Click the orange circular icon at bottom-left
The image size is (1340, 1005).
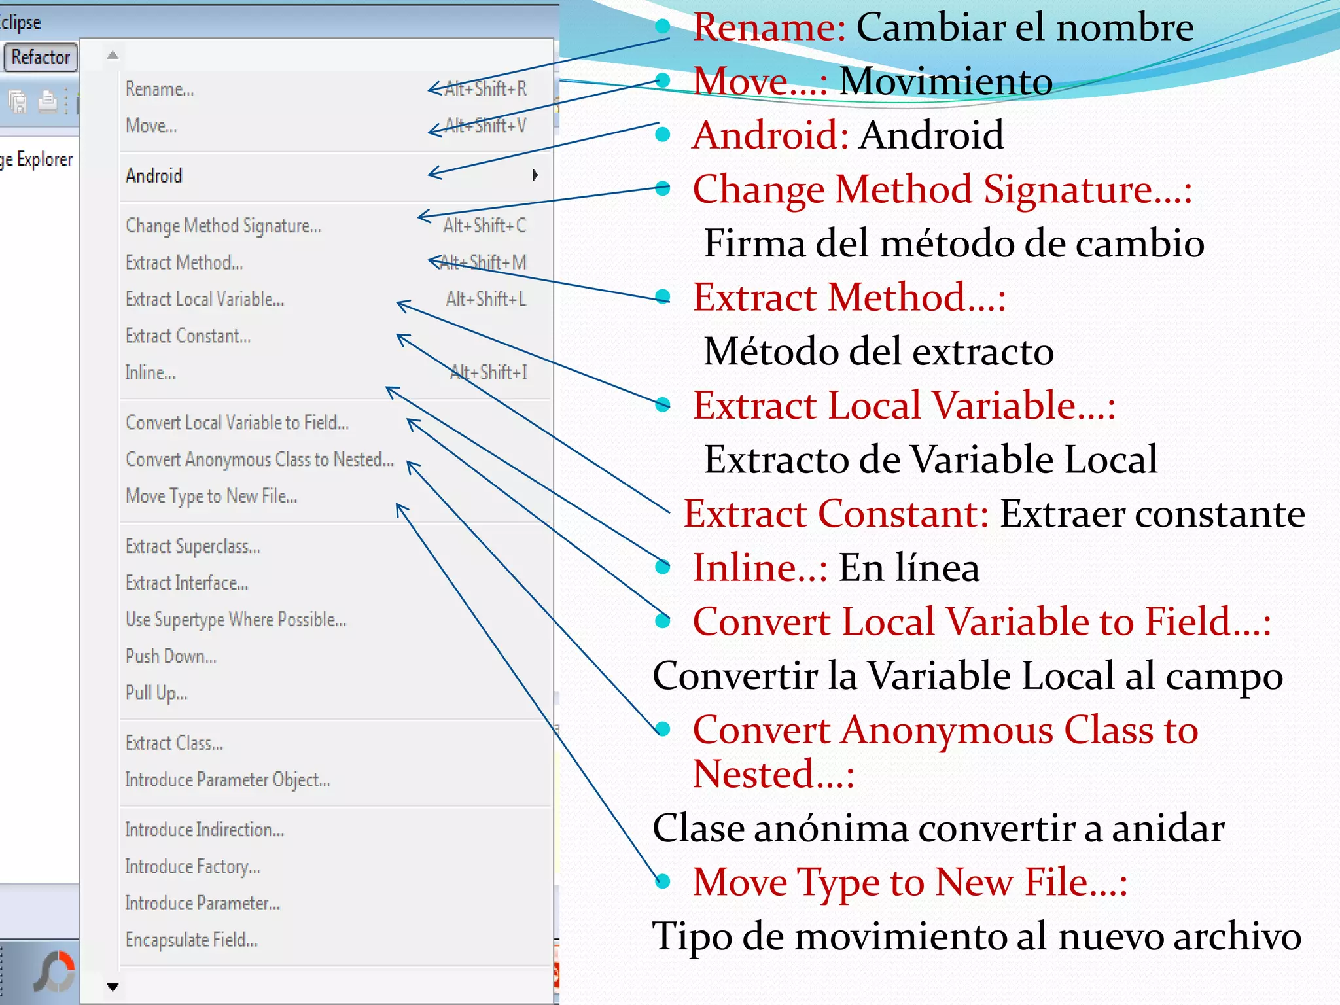pyautogui.click(x=55, y=972)
